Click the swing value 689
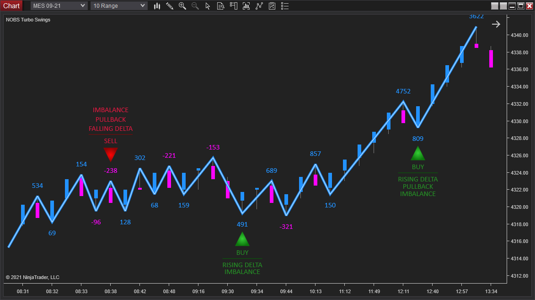 pyautogui.click(x=272, y=171)
